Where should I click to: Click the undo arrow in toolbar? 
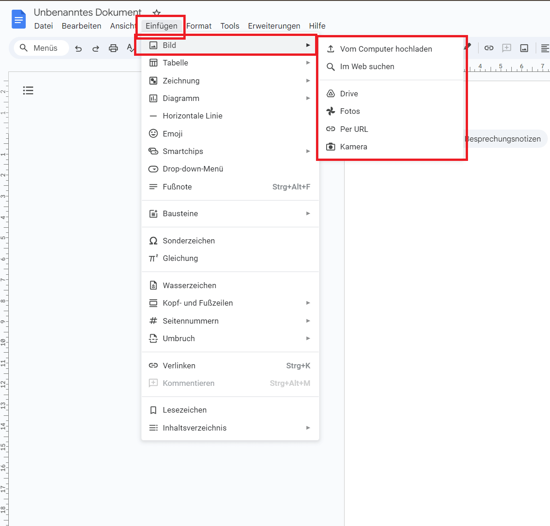pyautogui.click(x=78, y=48)
